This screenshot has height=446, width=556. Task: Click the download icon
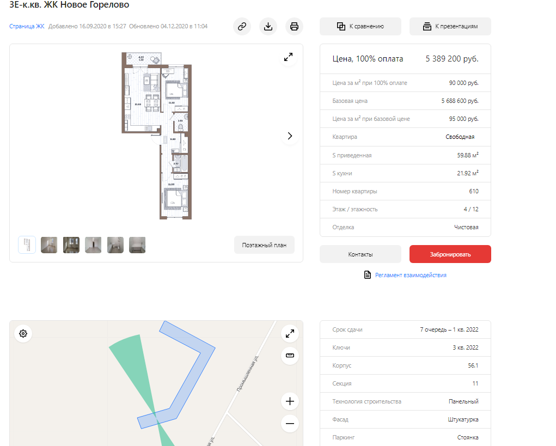(268, 26)
